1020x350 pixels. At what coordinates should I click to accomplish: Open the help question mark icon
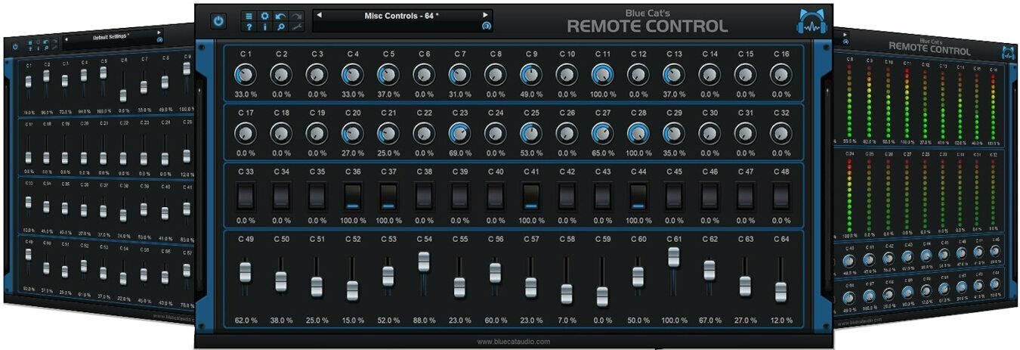click(x=249, y=27)
